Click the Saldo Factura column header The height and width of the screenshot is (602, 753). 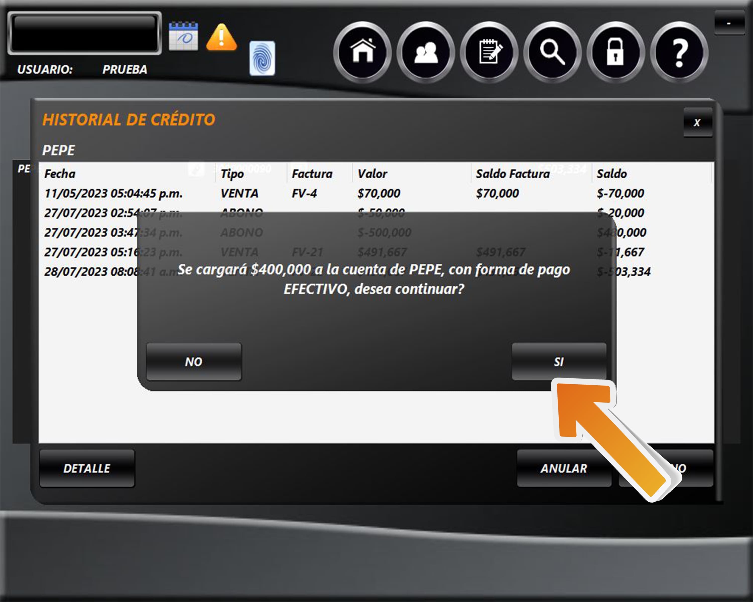[x=513, y=174]
